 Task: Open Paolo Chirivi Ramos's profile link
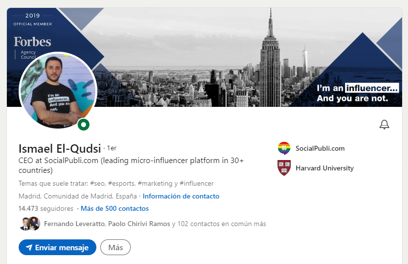point(139,224)
